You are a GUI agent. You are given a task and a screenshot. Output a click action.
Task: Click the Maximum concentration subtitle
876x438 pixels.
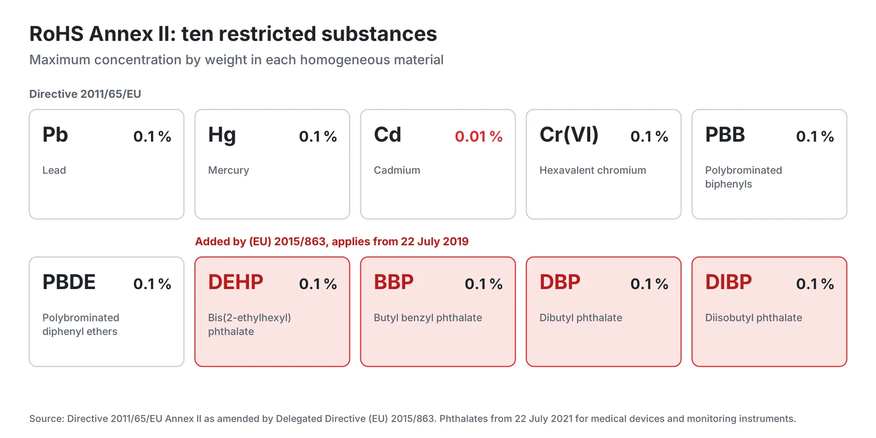pyautogui.click(x=237, y=60)
